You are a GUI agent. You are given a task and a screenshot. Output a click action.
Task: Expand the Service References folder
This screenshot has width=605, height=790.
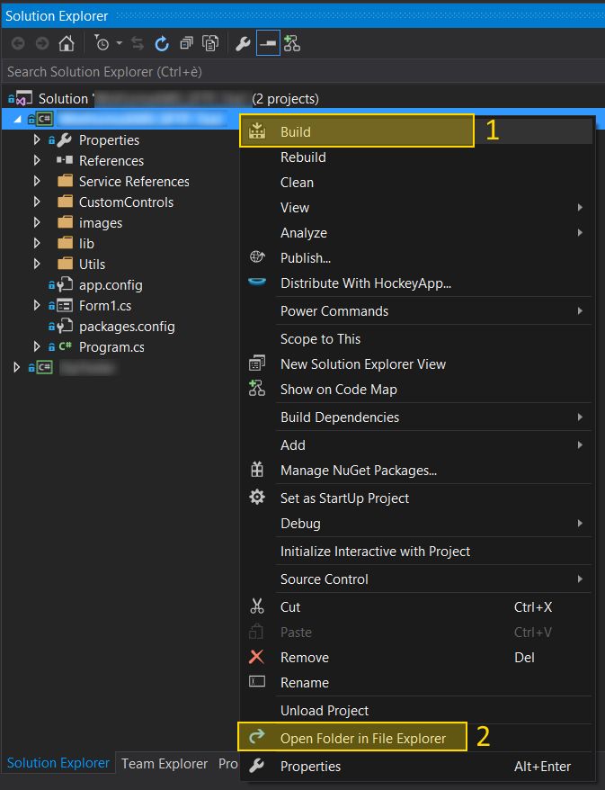click(36, 181)
